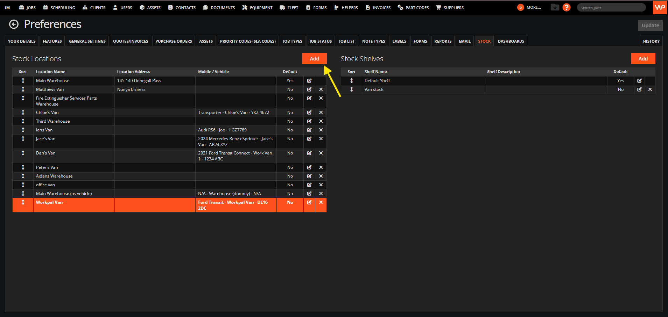668x317 pixels.
Task: Grab sort handle for Main Warehouse row
Action: (23, 81)
